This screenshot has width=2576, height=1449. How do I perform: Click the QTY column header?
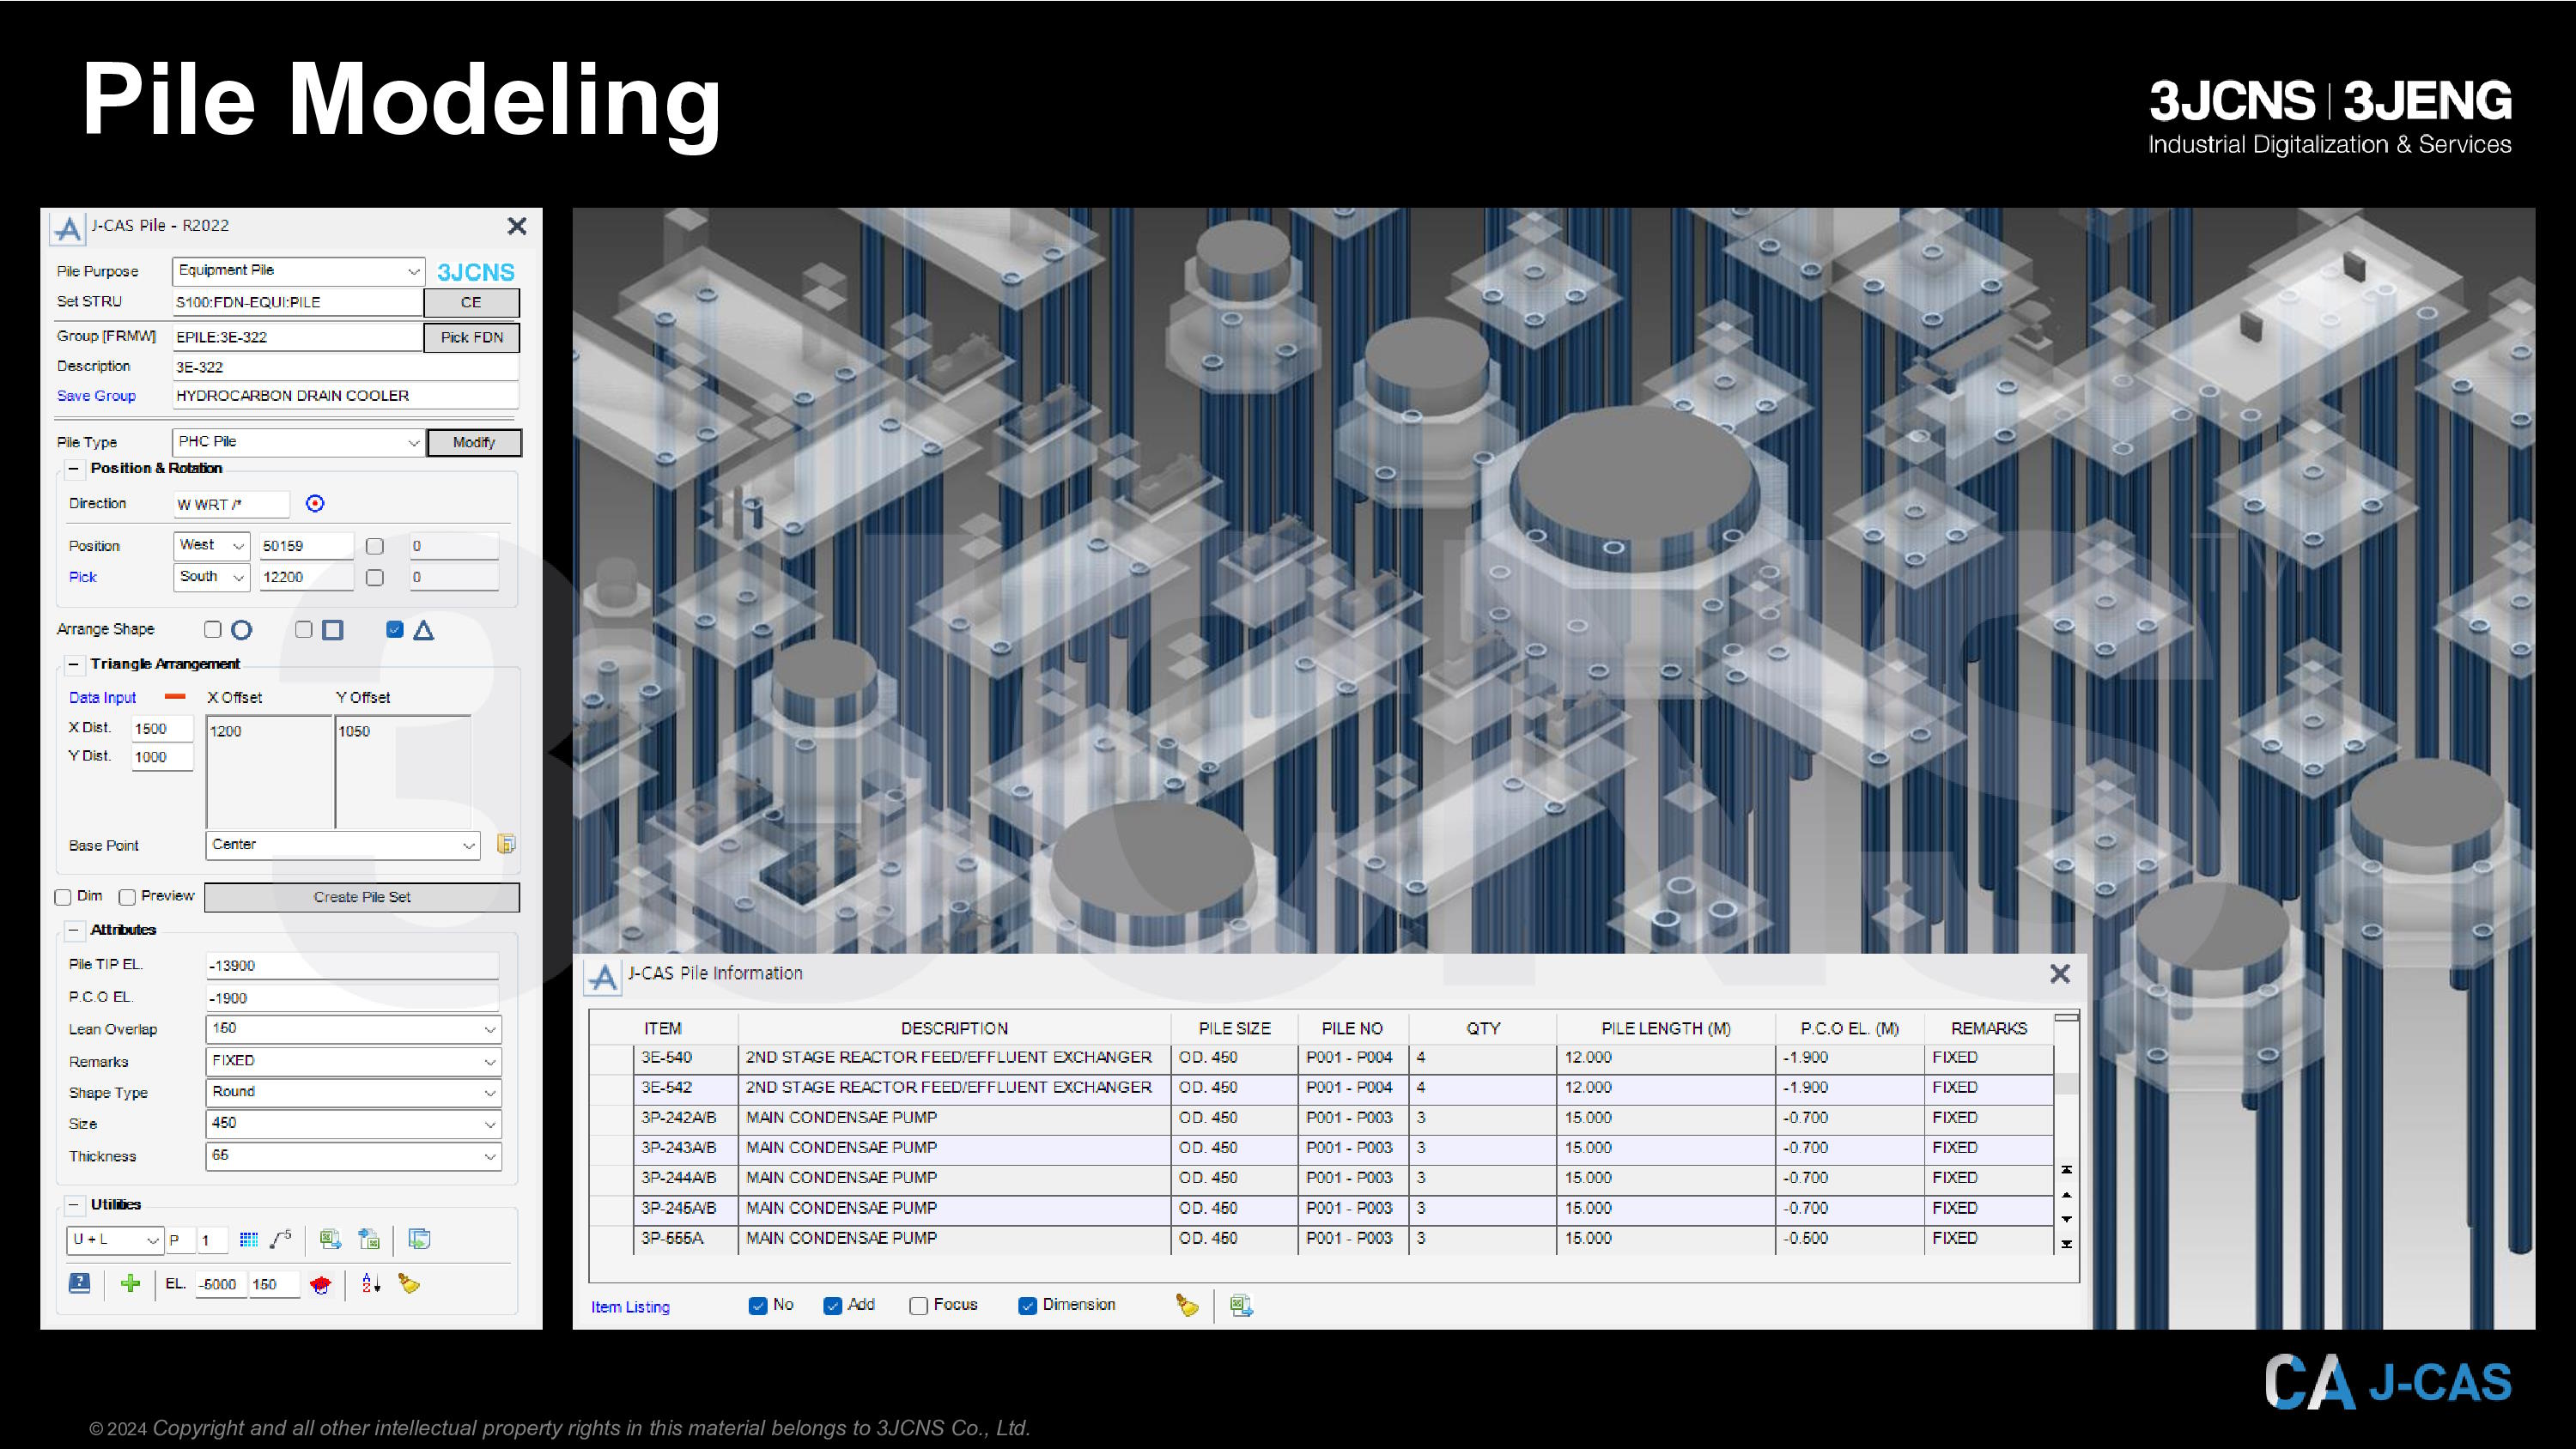coord(1483,1028)
